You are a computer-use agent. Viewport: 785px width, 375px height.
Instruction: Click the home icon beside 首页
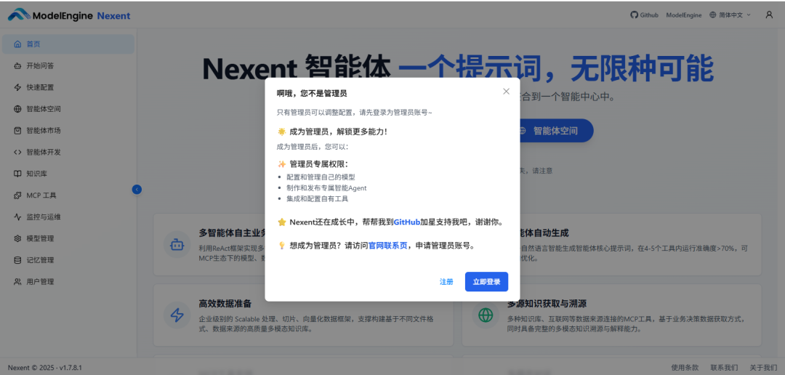(17, 44)
